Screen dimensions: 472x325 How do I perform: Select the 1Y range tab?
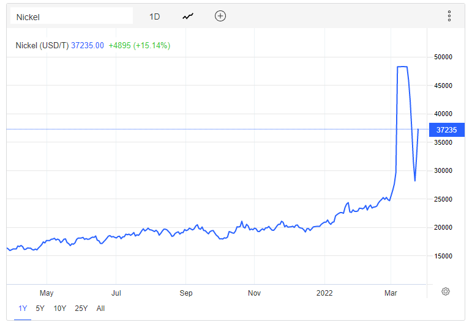coord(23,309)
